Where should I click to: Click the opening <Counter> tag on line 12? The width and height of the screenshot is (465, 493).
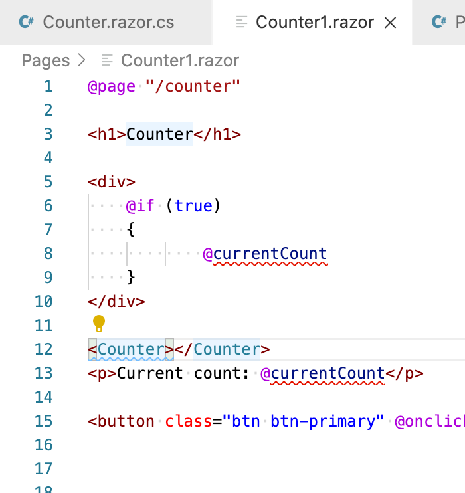pos(131,349)
